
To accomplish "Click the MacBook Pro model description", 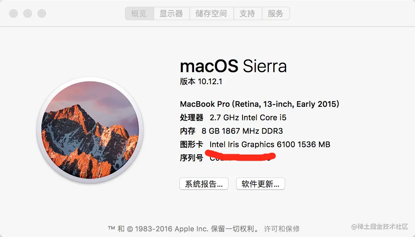I will coord(259,104).
